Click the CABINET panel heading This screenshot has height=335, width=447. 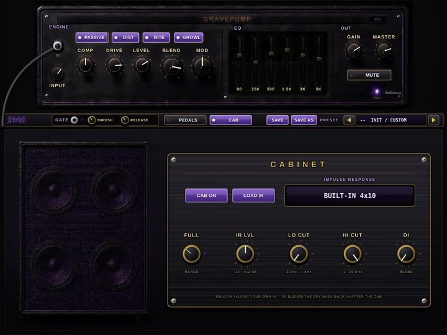point(298,164)
